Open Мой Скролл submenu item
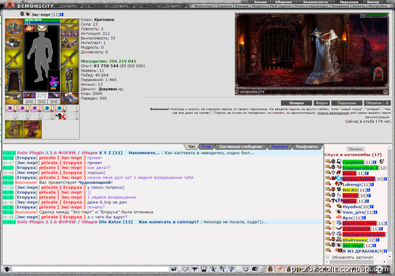 (280, 6)
